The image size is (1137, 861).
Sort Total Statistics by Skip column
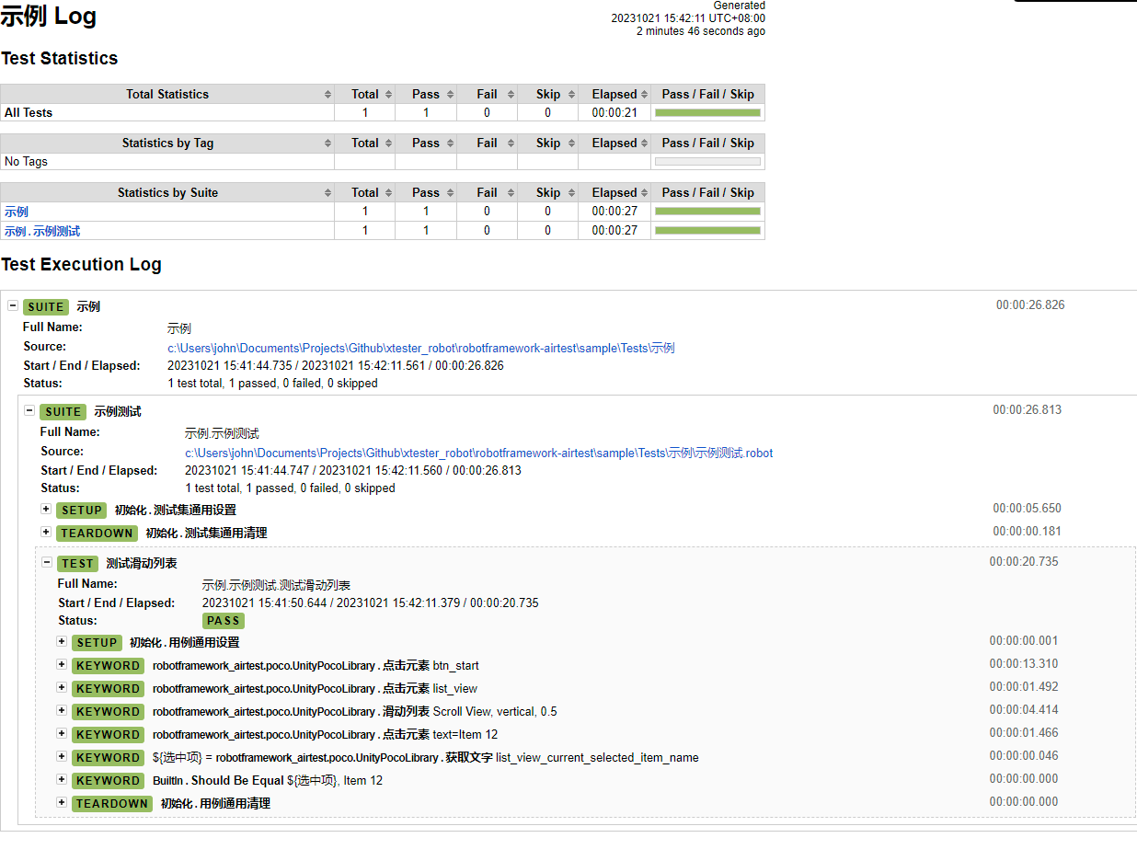[x=548, y=94]
